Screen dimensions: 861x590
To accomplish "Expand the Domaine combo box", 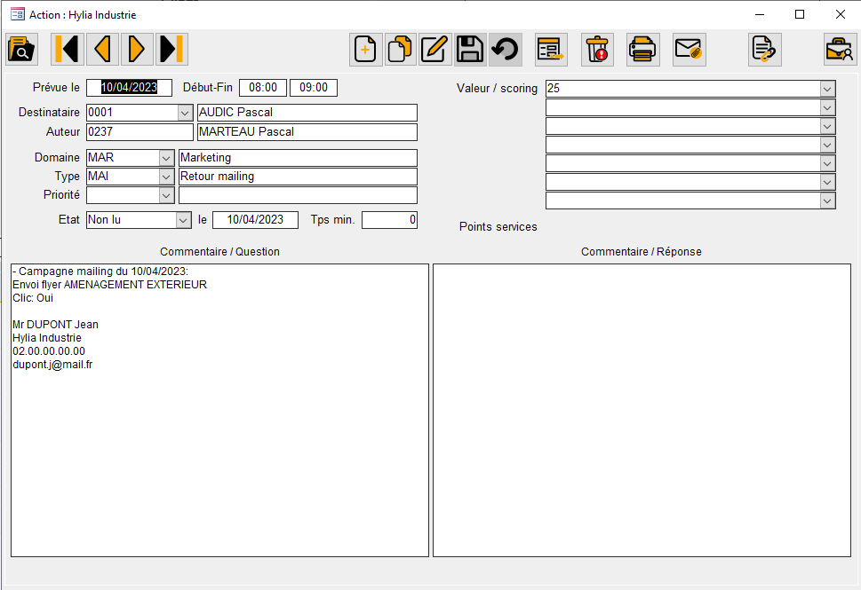I will point(167,157).
